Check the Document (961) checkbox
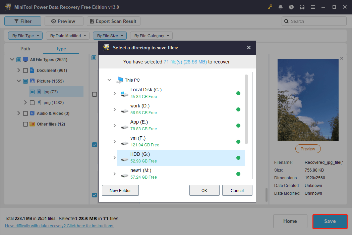Image resolution: width=352 pixels, height=235 pixels. [x=25, y=70]
